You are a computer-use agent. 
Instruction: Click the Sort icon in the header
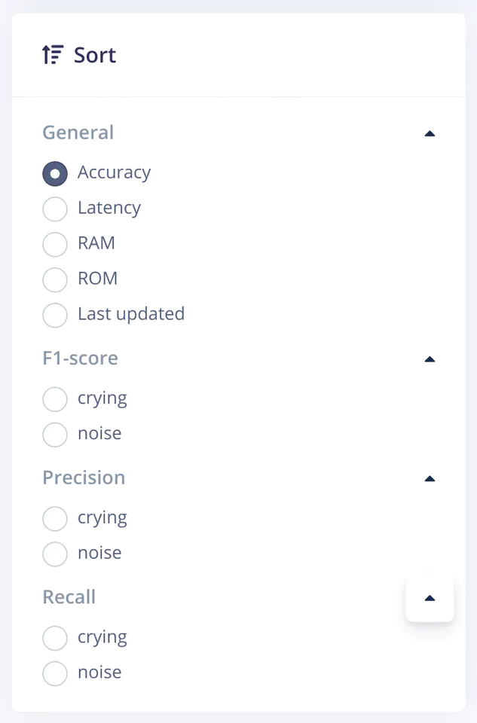pyautogui.click(x=52, y=55)
